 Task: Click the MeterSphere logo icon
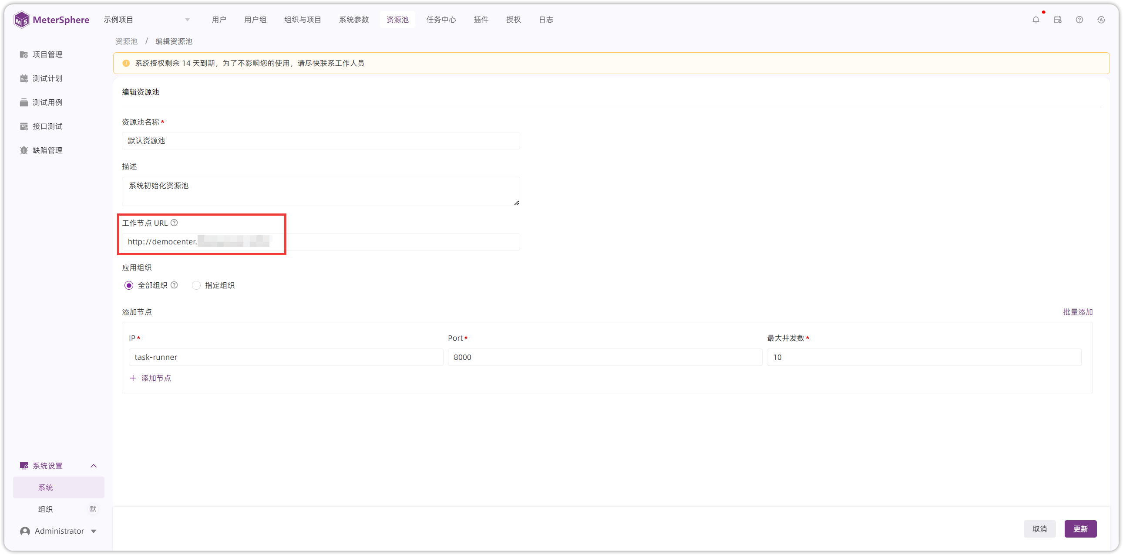tap(21, 20)
